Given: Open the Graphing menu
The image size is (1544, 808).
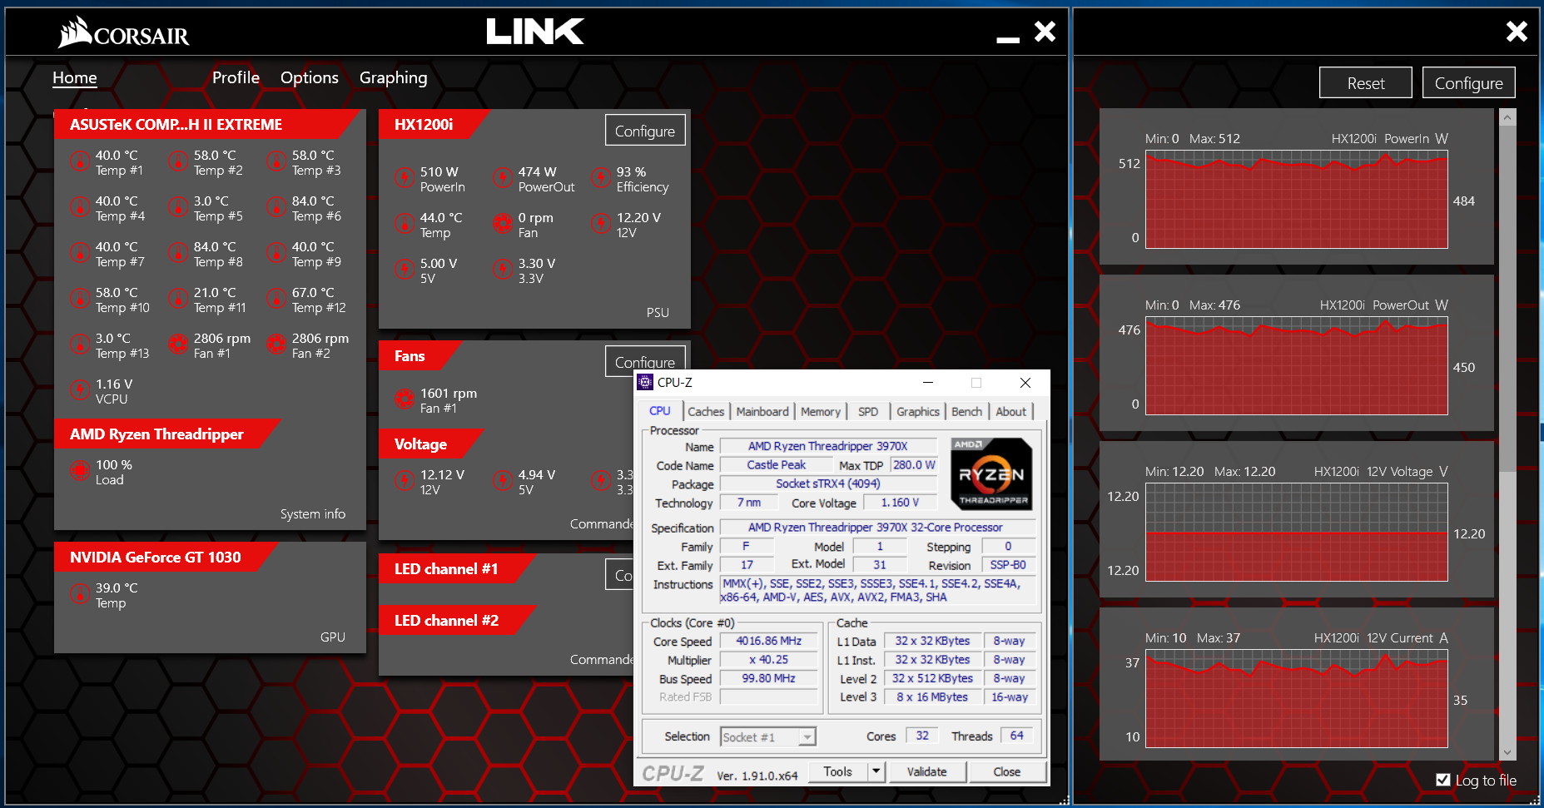Looking at the screenshot, I should coord(394,77).
